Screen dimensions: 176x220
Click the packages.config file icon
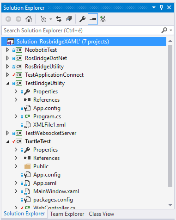pos(27,200)
